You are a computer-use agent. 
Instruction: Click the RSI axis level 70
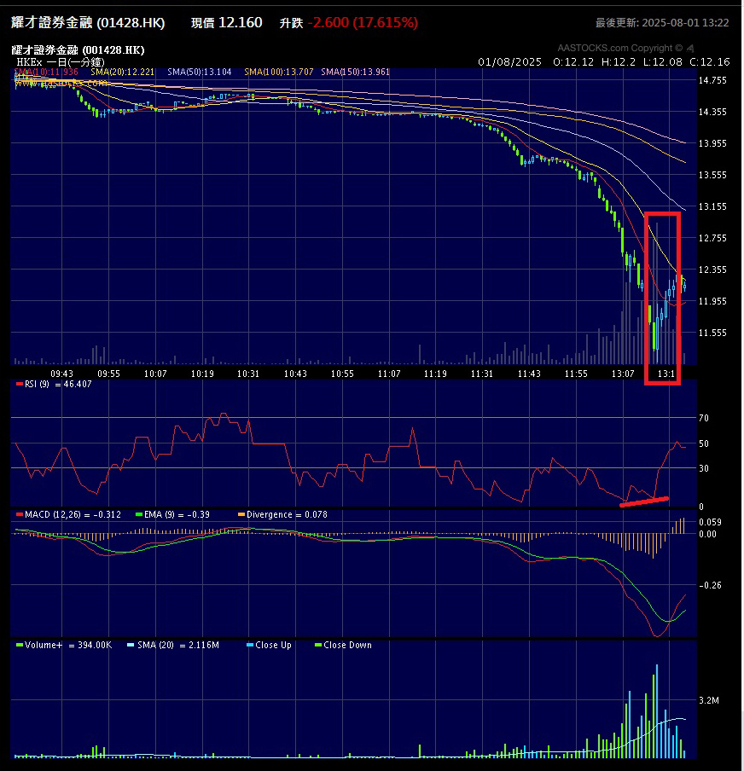click(704, 418)
